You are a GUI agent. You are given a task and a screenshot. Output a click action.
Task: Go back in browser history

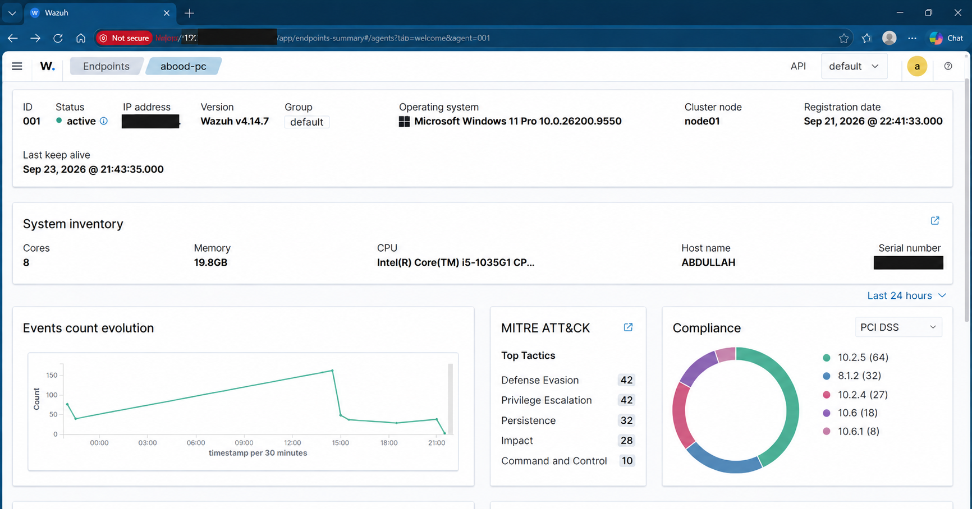(x=13, y=38)
